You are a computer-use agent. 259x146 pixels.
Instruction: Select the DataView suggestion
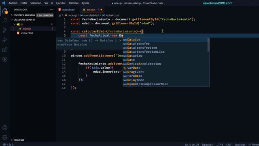(x=165, y=56)
